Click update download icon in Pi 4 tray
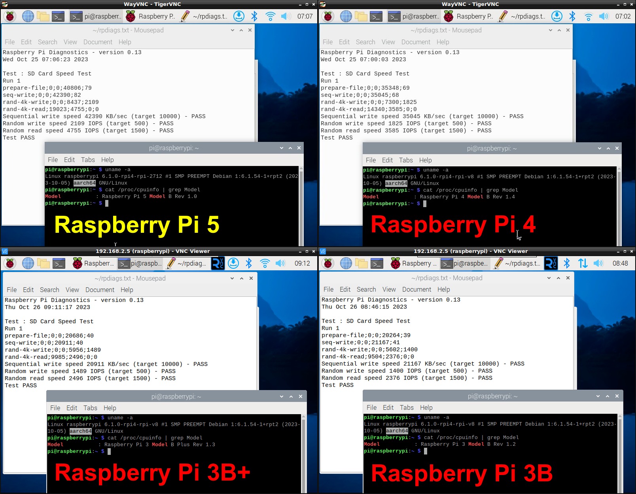Screen dimensions: 636x494 557,16
